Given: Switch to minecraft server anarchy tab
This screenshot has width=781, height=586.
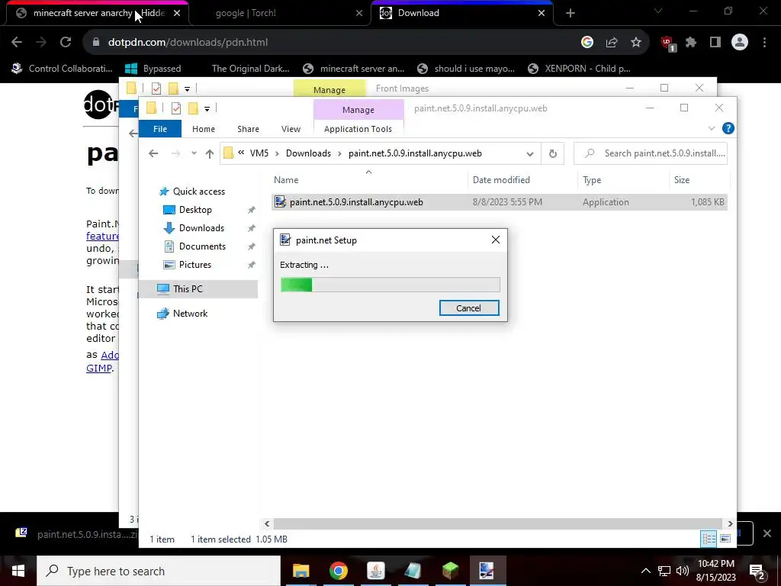Looking at the screenshot, I should pyautogui.click(x=98, y=13).
